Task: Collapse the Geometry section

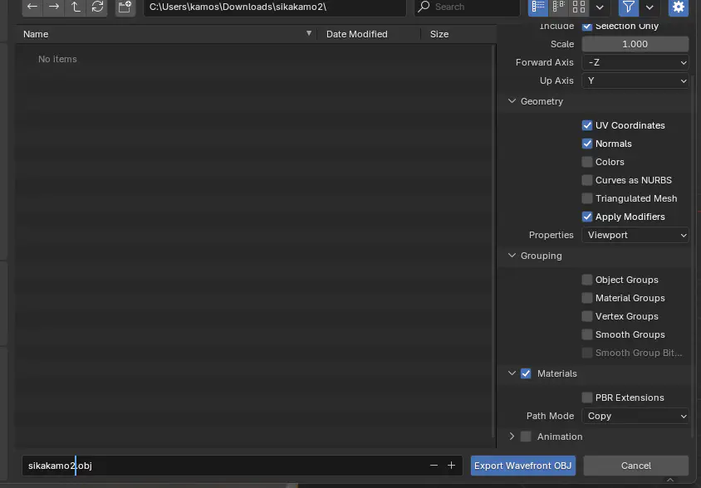Action: tap(512, 101)
